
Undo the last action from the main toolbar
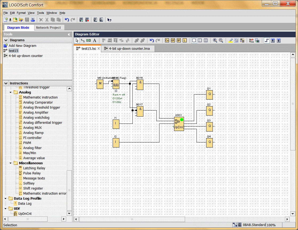tap(67, 20)
